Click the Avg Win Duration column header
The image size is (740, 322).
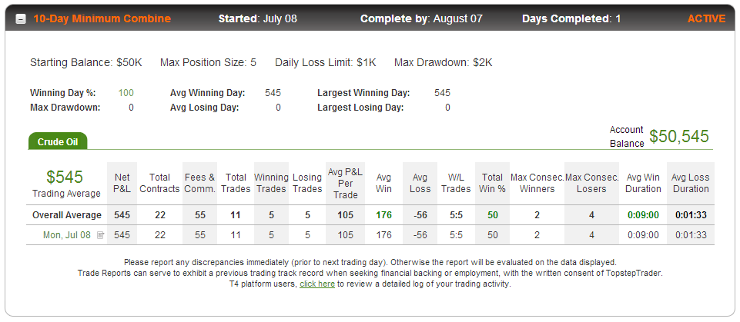click(643, 183)
